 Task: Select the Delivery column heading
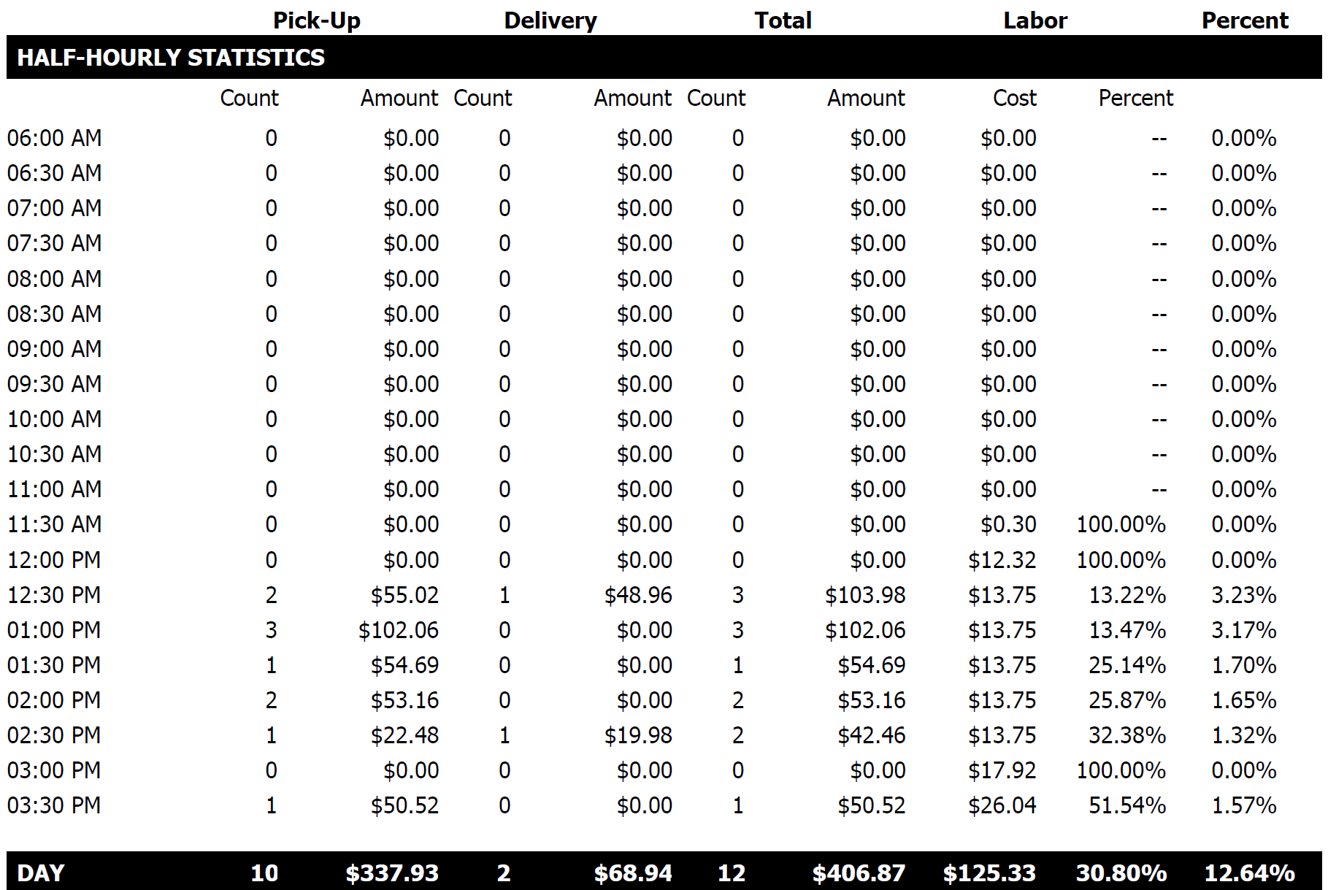[550, 20]
